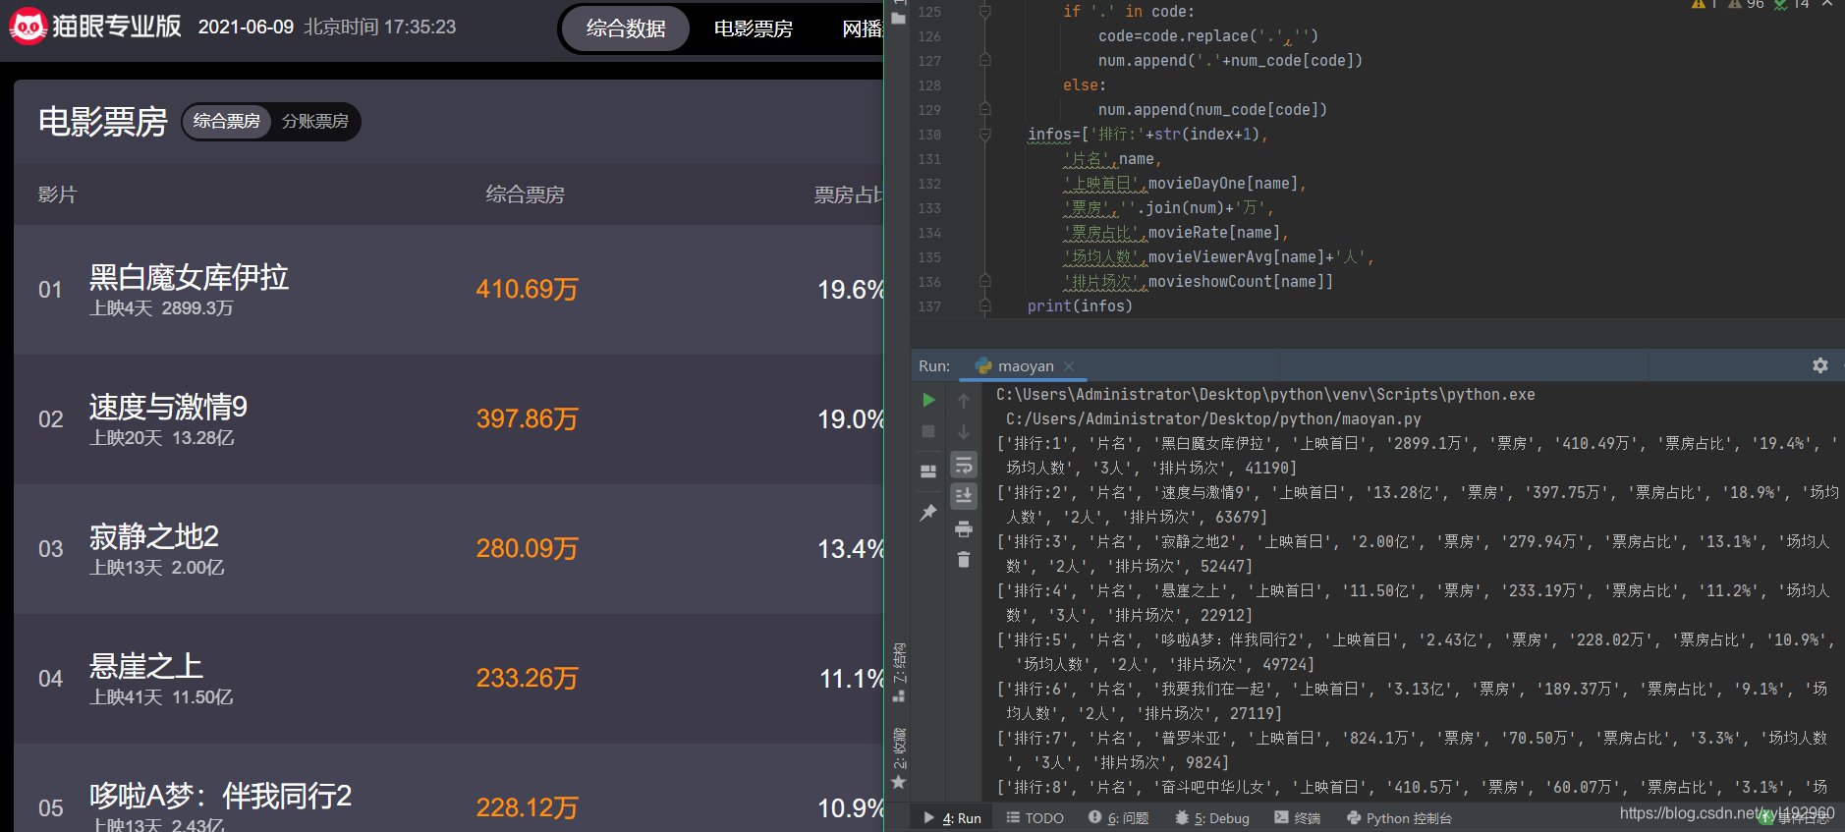Collapse the infos list fold at line 130

coord(984,135)
